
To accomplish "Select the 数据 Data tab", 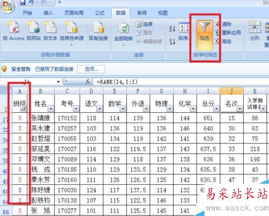I will click(121, 13).
